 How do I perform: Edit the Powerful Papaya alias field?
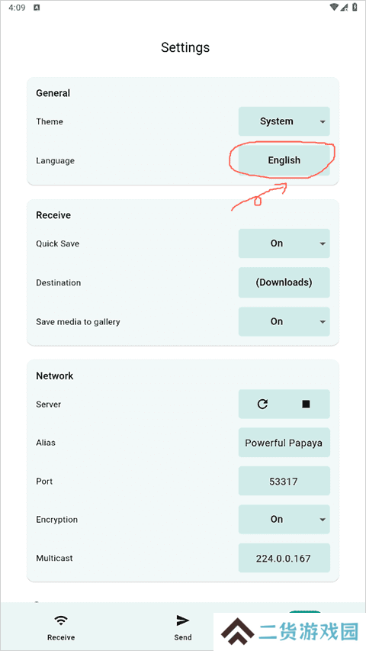[284, 443]
